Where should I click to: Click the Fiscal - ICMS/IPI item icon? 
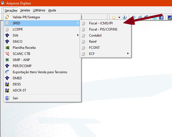point(83,23)
